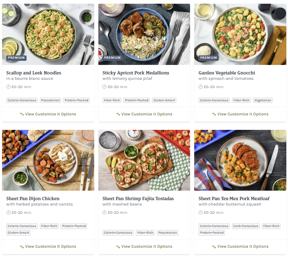Click the clock icon on Sheet Pan Shrimp Fajita Tostadas
The height and width of the screenshot is (256, 288).
point(105,213)
